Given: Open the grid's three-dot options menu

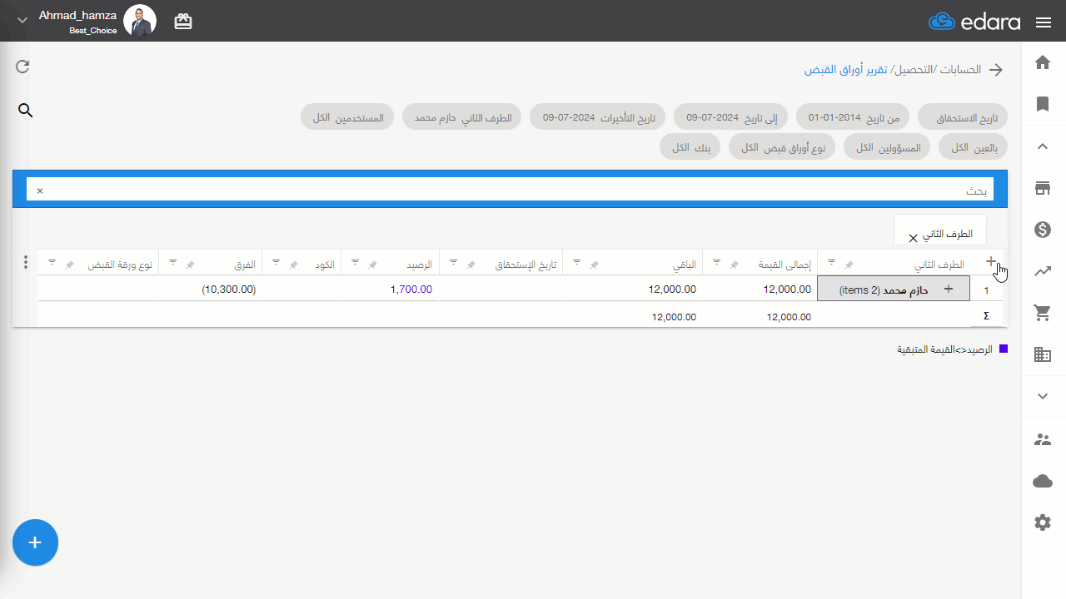Looking at the screenshot, I should click(x=26, y=263).
